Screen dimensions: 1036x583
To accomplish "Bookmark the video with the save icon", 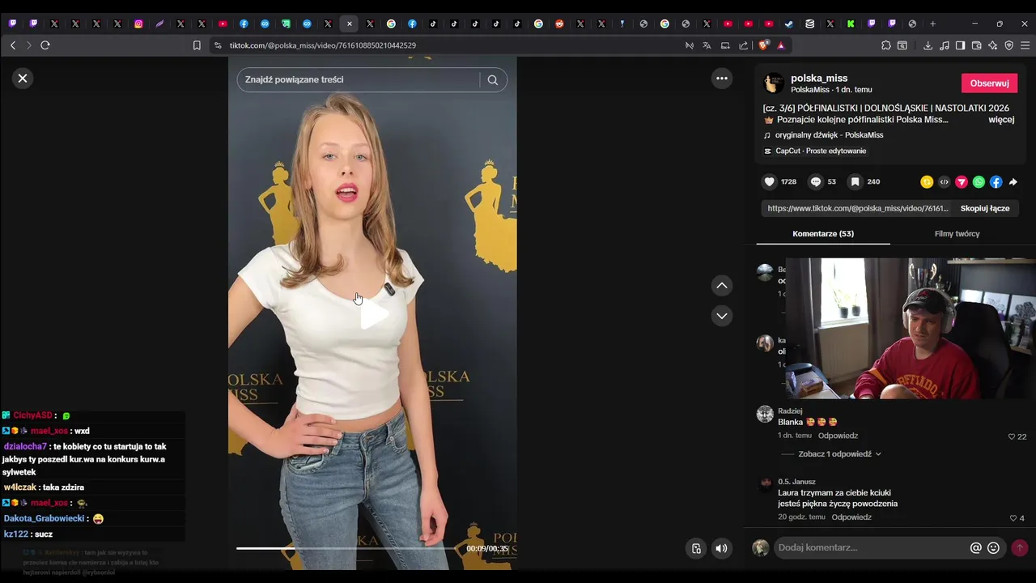I will (x=855, y=182).
